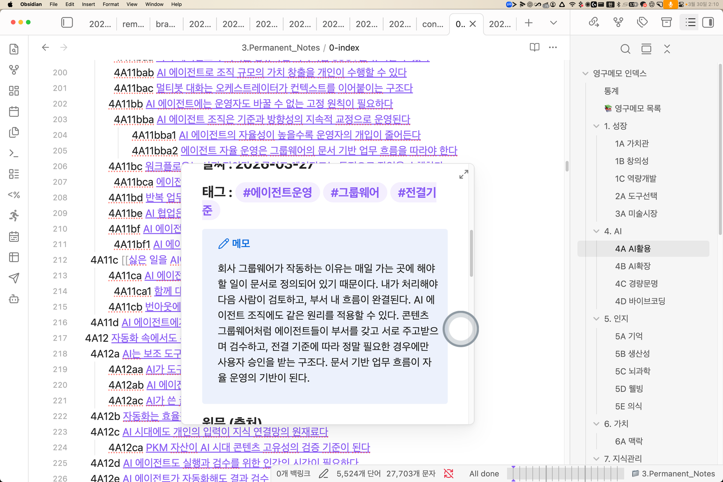The height and width of the screenshot is (482, 723).
Task: Select '4B AI확장' in outline
Action: pyautogui.click(x=633, y=266)
